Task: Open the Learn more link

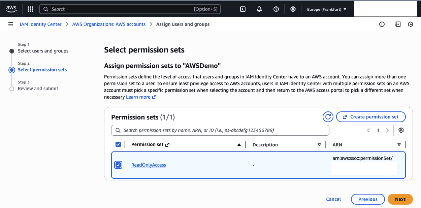Action: [x=139, y=97]
